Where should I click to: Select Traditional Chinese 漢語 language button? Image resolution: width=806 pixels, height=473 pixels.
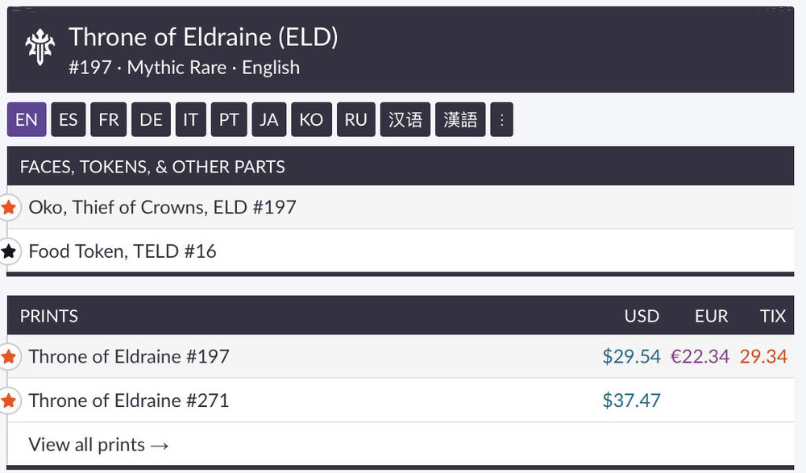point(460,120)
